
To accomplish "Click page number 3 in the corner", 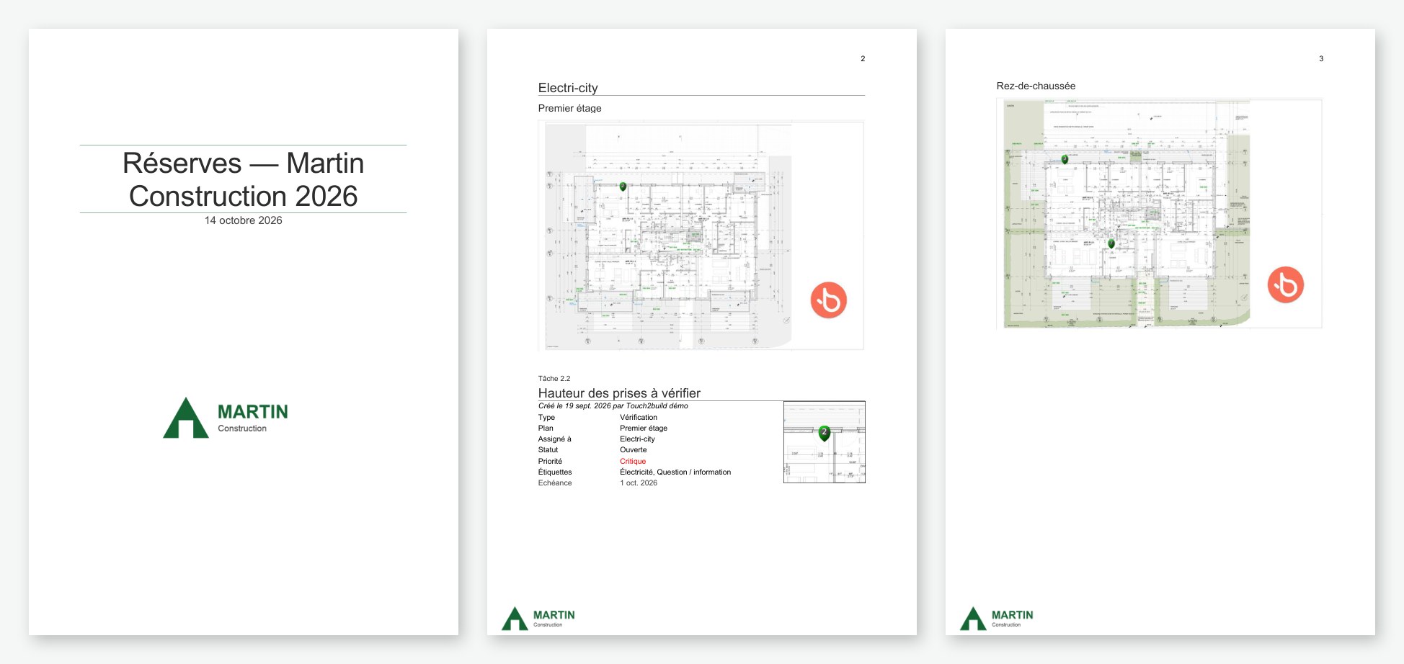I will (1321, 58).
